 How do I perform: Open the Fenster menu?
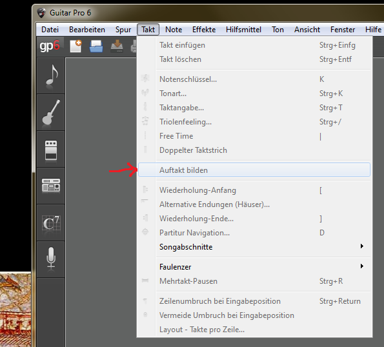click(x=343, y=30)
